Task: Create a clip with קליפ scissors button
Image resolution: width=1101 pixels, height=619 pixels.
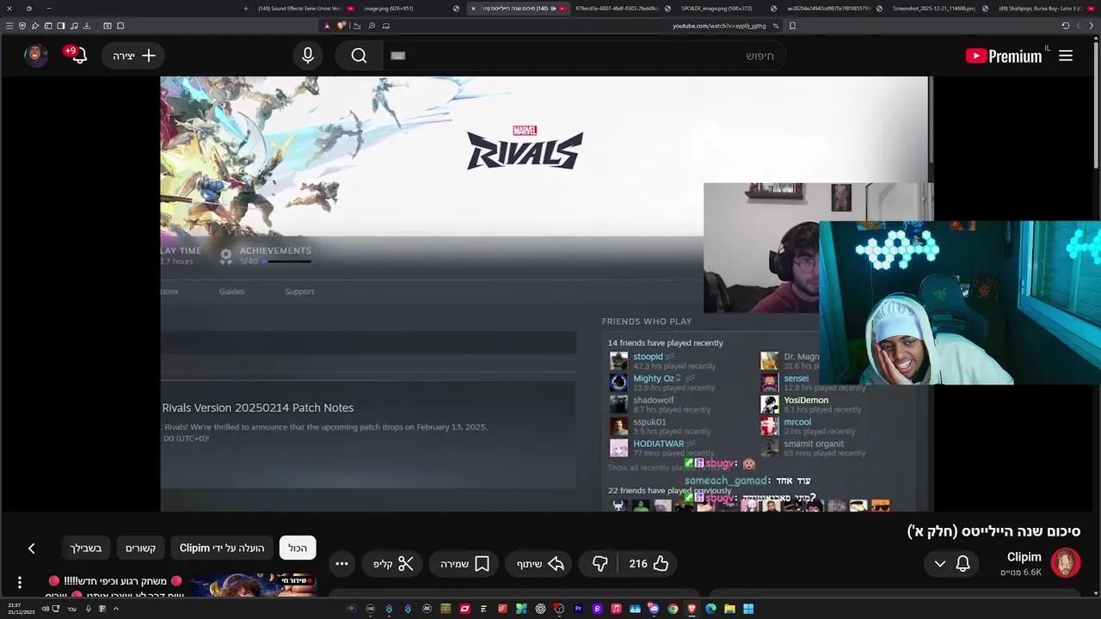Action: click(x=393, y=564)
